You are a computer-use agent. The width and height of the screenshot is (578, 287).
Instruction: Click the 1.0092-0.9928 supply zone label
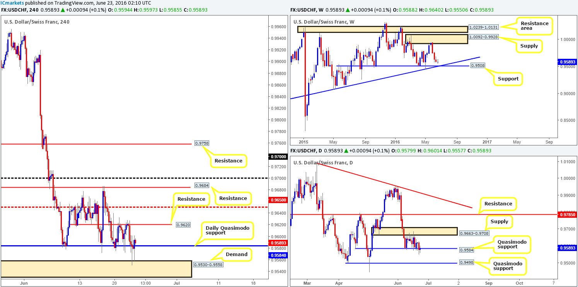483,37
